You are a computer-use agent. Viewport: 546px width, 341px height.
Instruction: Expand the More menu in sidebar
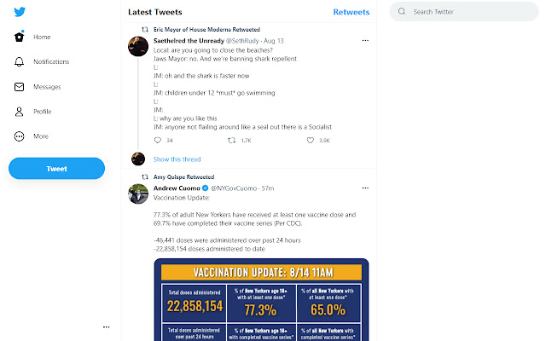click(x=20, y=136)
